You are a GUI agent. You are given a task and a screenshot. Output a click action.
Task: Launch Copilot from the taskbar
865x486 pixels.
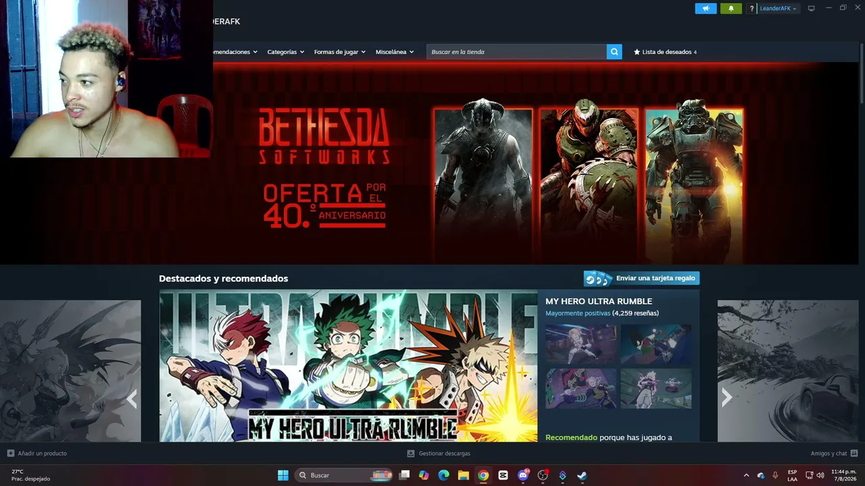pos(424,475)
